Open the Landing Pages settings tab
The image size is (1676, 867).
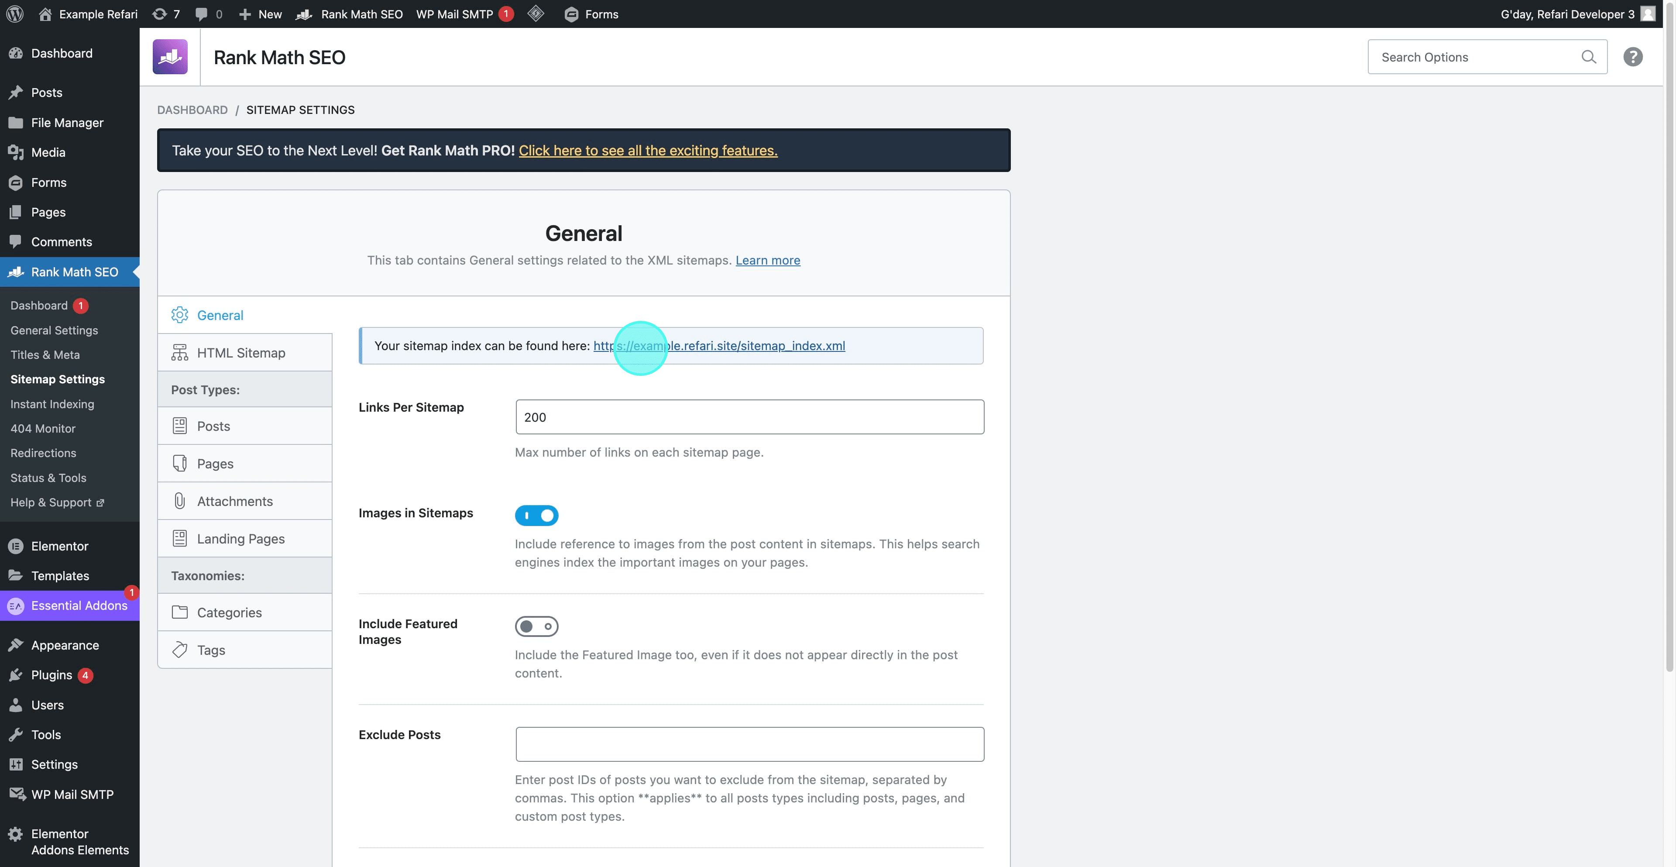244,538
